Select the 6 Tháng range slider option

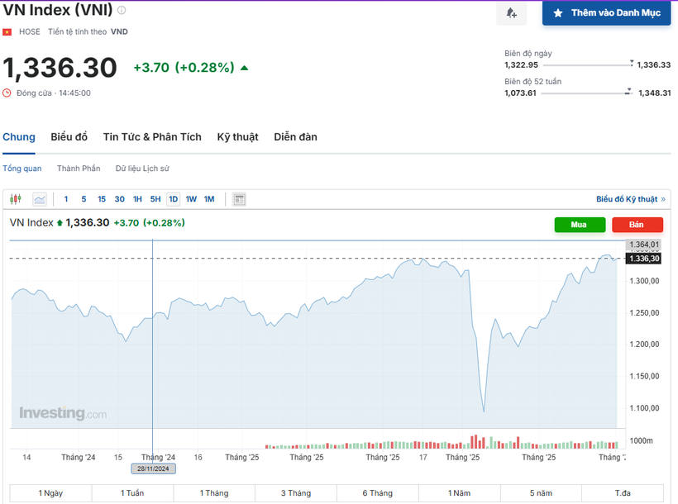coord(378,492)
